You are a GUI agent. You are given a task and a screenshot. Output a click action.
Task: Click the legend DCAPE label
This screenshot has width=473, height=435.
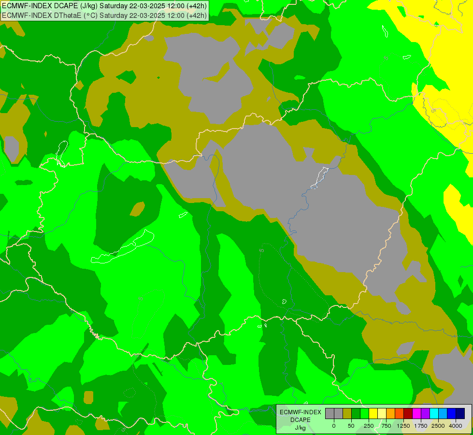(x=301, y=420)
